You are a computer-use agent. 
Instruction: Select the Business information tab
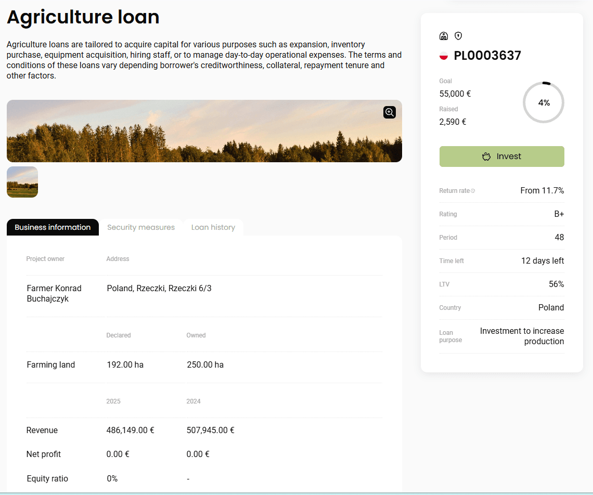click(x=53, y=227)
